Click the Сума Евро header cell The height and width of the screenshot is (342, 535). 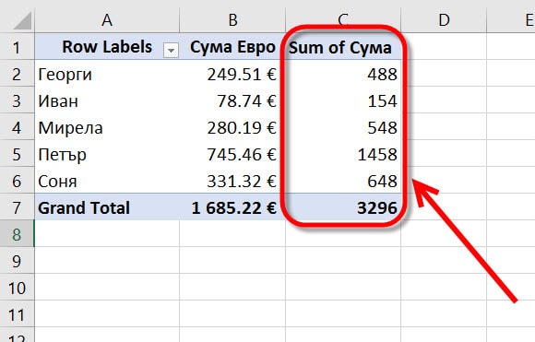(232, 47)
